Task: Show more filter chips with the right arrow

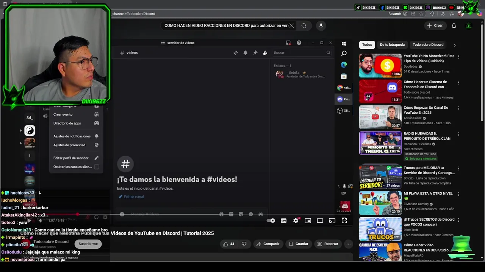Action: (x=455, y=45)
